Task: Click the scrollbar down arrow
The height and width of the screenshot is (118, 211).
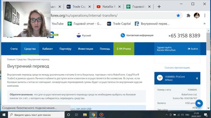Action: (208, 108)
